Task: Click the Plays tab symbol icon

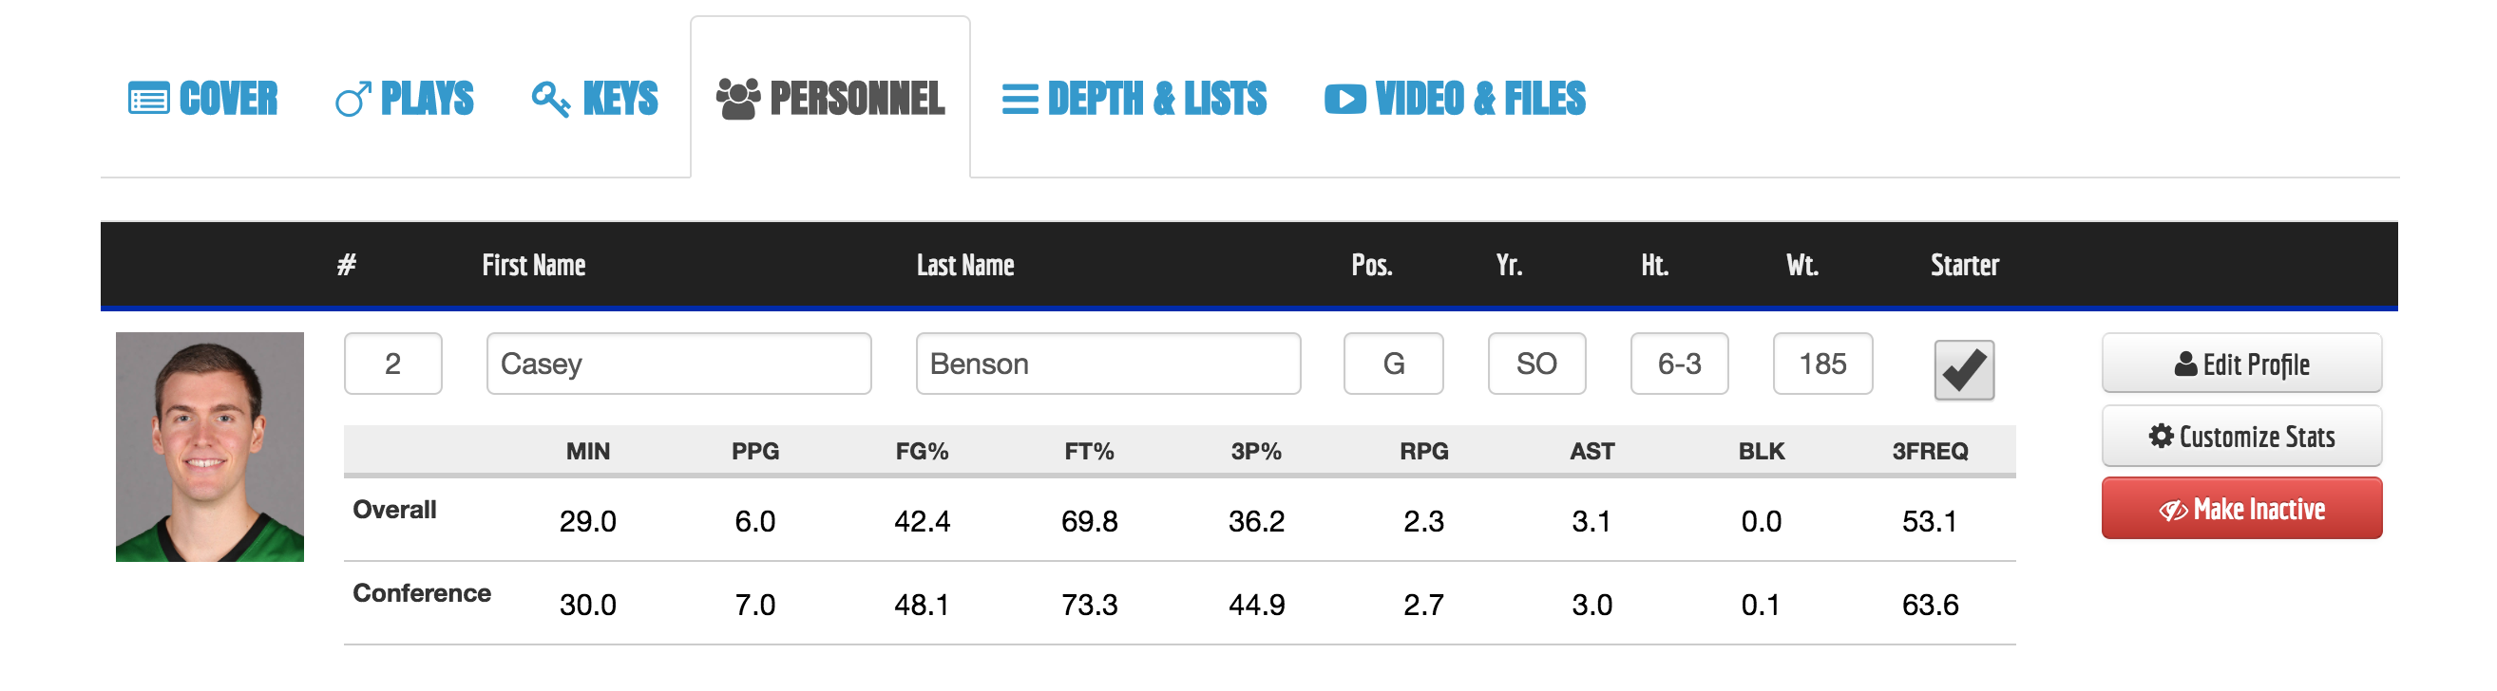Action: [353, 99]
